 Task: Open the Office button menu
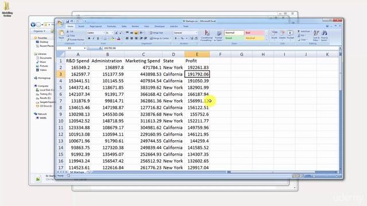click(60, 23)
